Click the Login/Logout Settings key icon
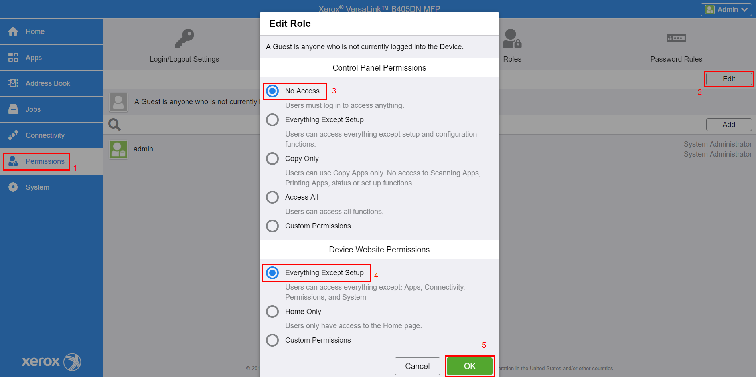The width and height of the screenshot is (756, 377). [x=184, y=39]
